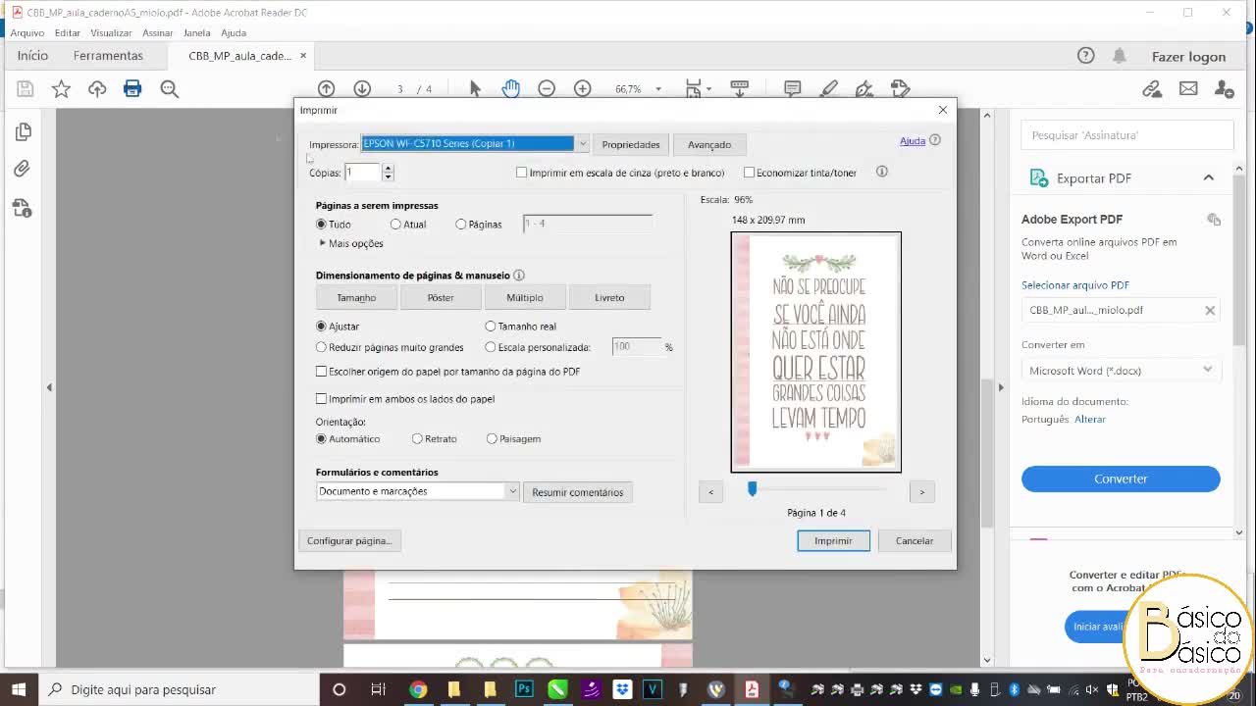Screen dimensions: 1256x706
Task: Collapse the Exportar PDF panel chevron
Action: pyautogui.click(x=1209, y=177)
